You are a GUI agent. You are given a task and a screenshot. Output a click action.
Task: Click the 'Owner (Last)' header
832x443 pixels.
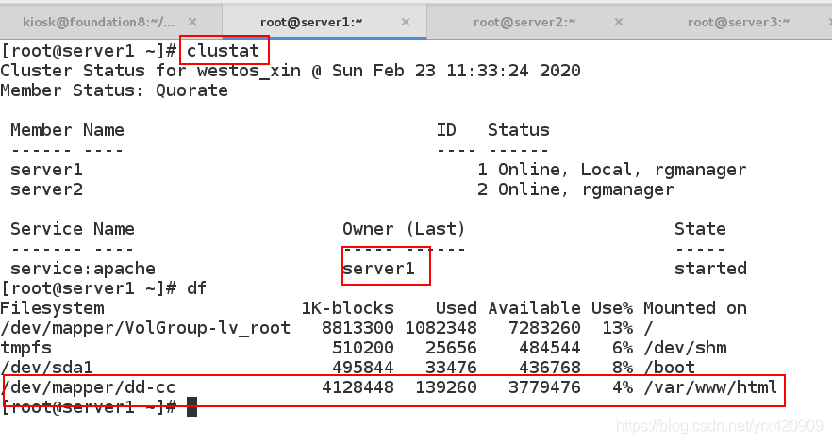[x=404, y=229]
